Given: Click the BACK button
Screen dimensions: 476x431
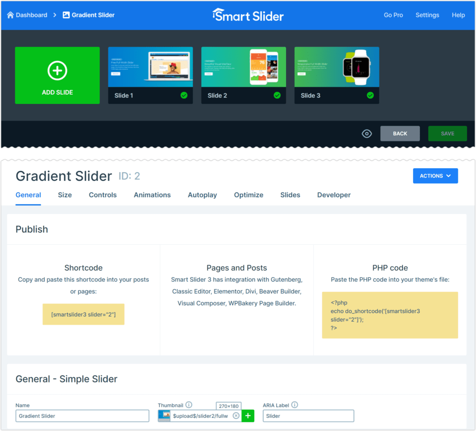Looking at the screenshot, I should pyautogui.click(x=400, y=134).
